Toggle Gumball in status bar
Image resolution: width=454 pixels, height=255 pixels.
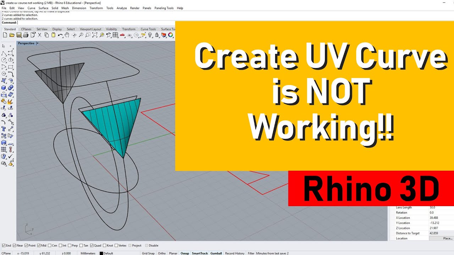tap(216, 253)
